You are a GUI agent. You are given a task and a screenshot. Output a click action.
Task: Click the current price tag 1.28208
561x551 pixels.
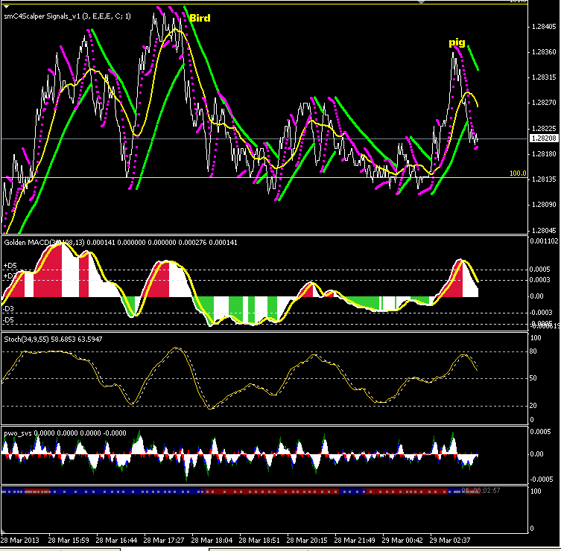tap(543, 138)
